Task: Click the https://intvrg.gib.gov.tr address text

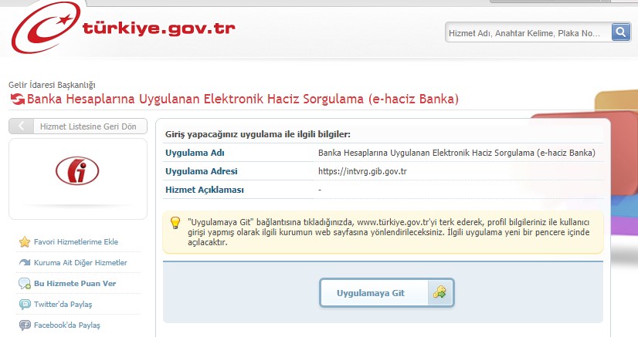Action: click(x=362, y=171)
